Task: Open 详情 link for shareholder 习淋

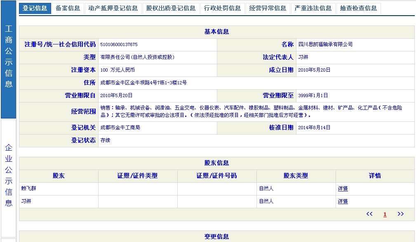Action: point(343,202)
